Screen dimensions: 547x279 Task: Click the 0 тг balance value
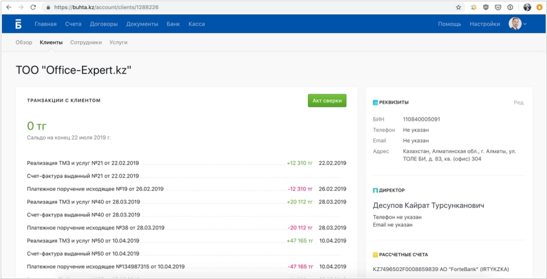[36, 126]
